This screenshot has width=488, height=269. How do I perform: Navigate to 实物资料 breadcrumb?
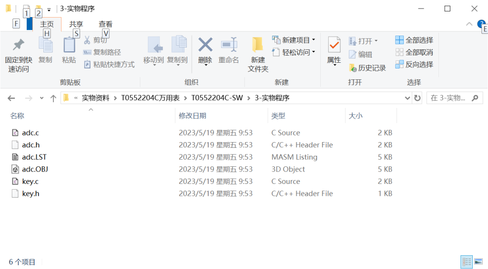[x=95, y=98]
